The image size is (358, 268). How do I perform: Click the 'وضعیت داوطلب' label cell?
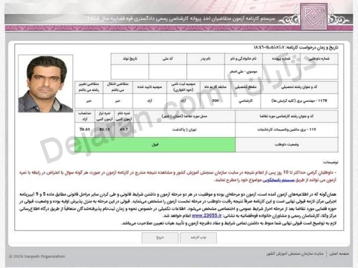[286, 144]
